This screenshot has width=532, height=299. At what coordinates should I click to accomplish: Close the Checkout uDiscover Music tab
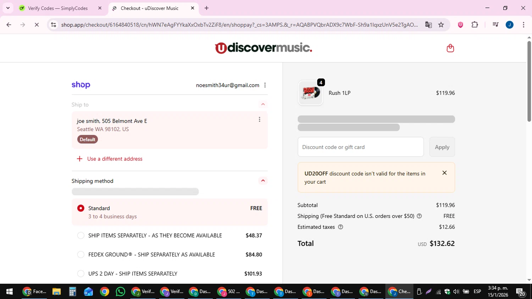(x=193, y=8)
